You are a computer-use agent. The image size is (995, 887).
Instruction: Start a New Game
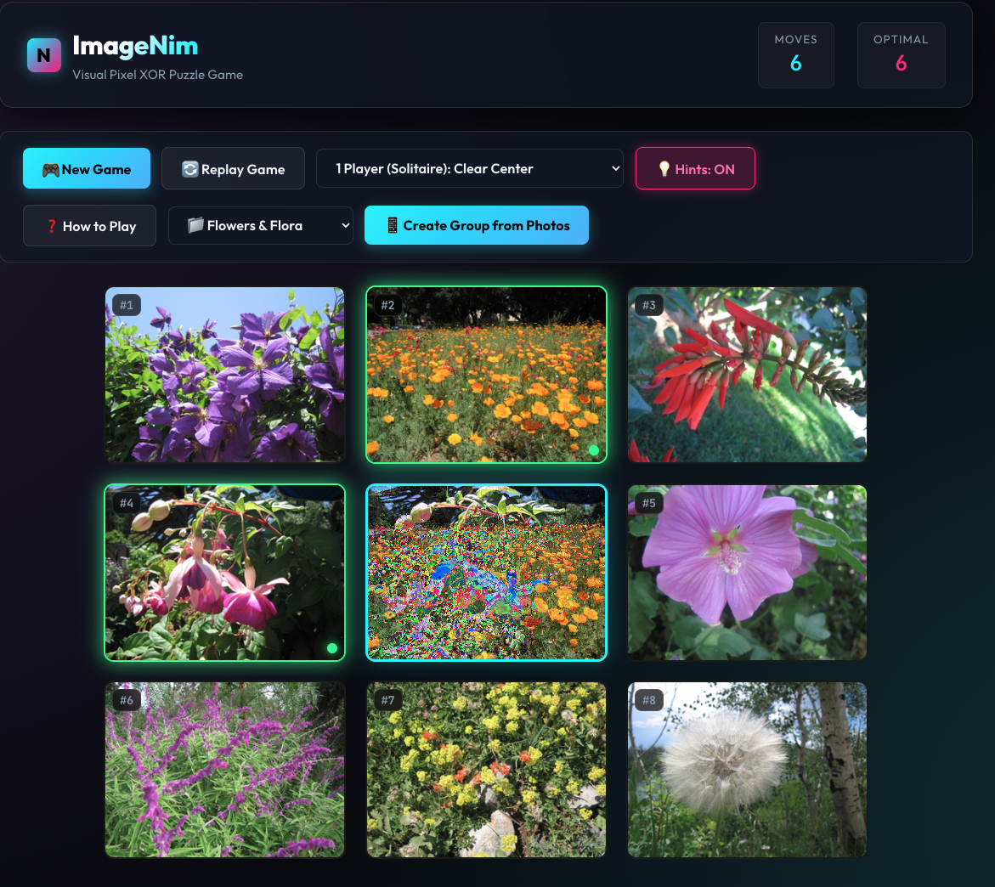click(87, 169)
